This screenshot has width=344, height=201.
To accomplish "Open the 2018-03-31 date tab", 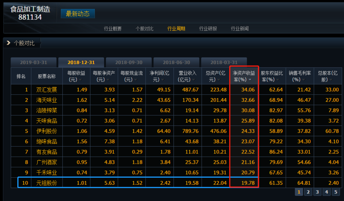I will (x=224, y=62).
